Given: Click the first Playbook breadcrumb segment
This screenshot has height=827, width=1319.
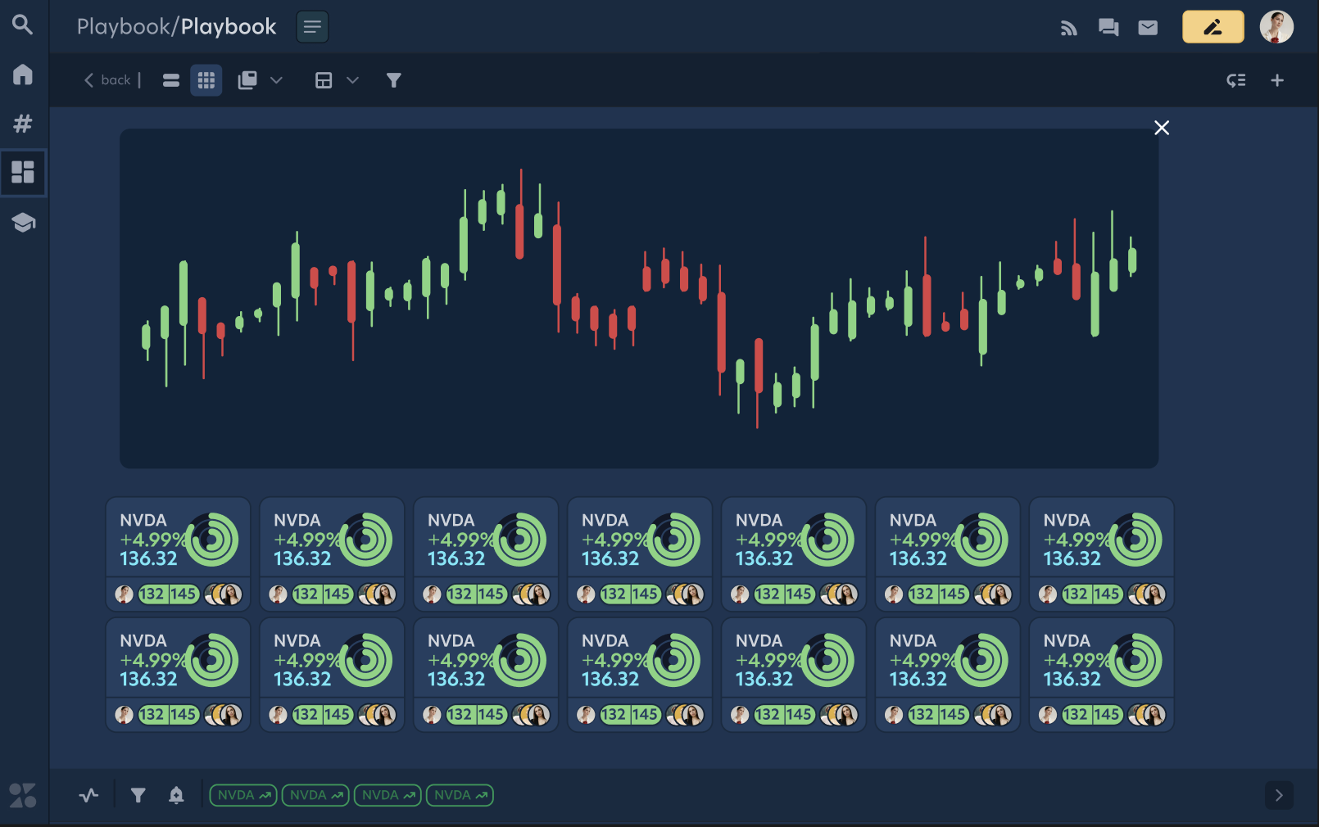Looking at the screenshot, I should (x=123, y=27).
